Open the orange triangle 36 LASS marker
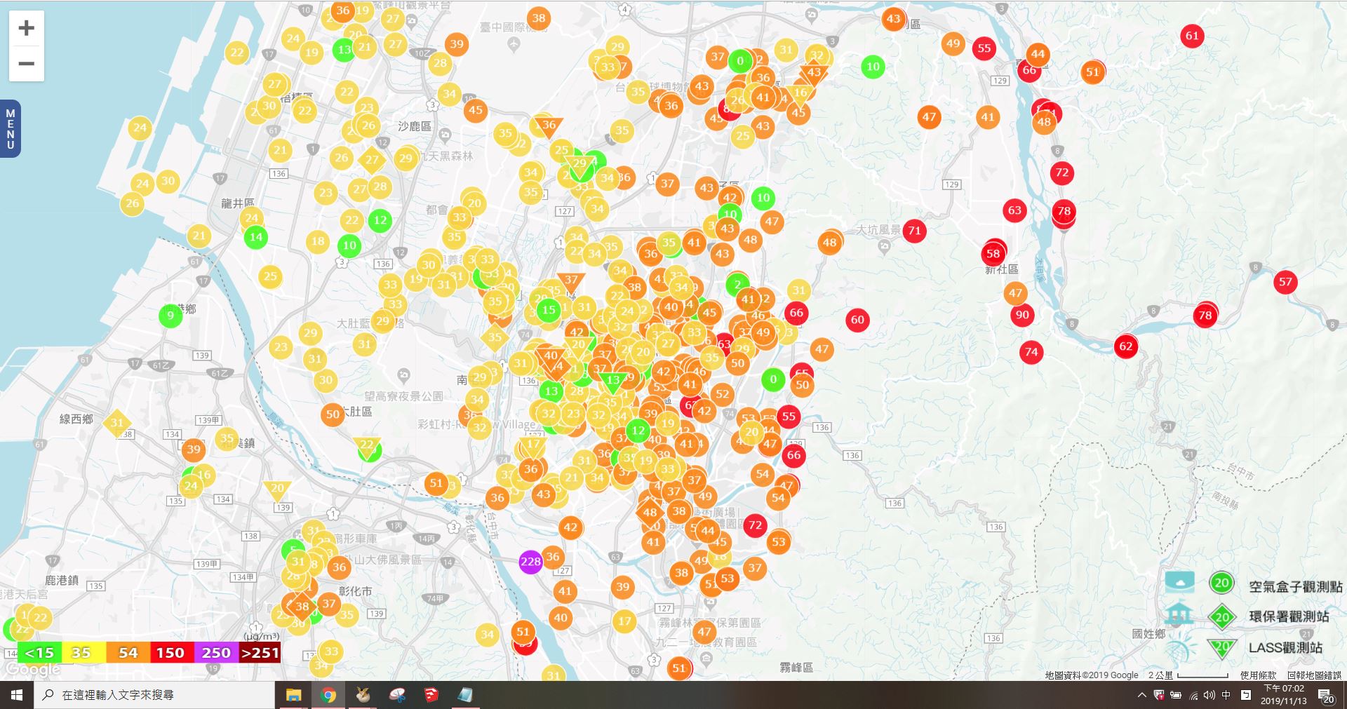 (549, 126)
